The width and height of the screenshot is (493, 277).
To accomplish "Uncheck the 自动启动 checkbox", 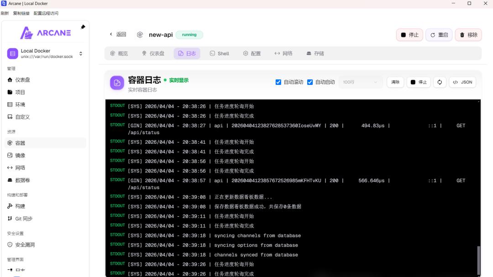I will point(309,82).
